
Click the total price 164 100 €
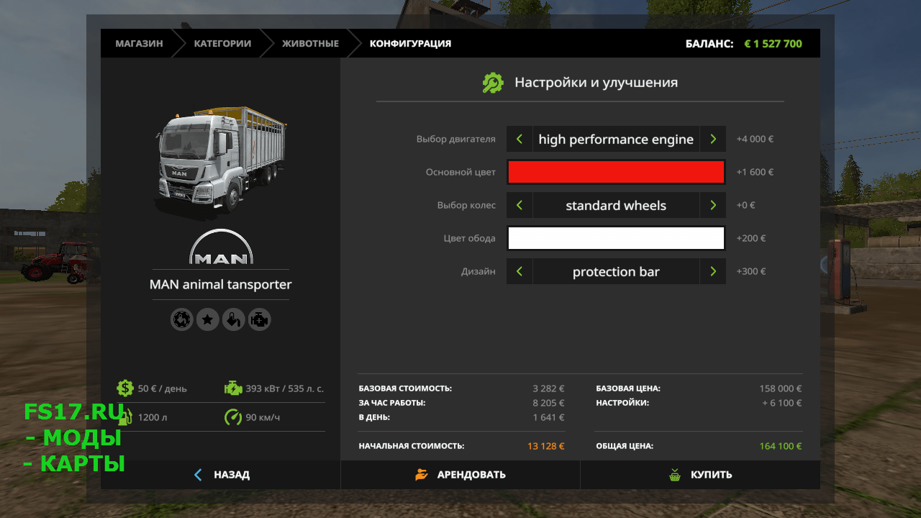pyautogui.click(x=780, y=446)
